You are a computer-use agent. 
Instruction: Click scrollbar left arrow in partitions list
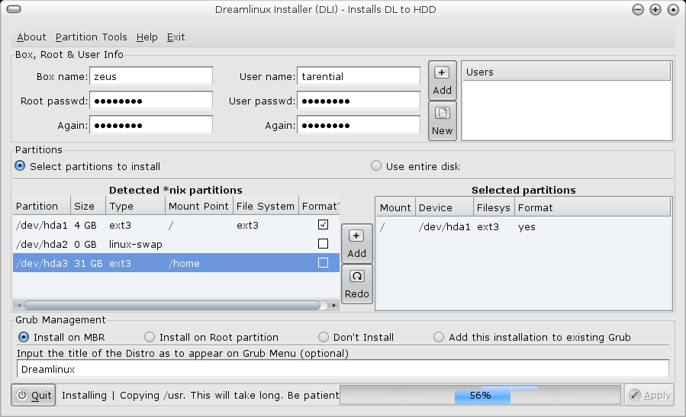[x=18, y=305]
